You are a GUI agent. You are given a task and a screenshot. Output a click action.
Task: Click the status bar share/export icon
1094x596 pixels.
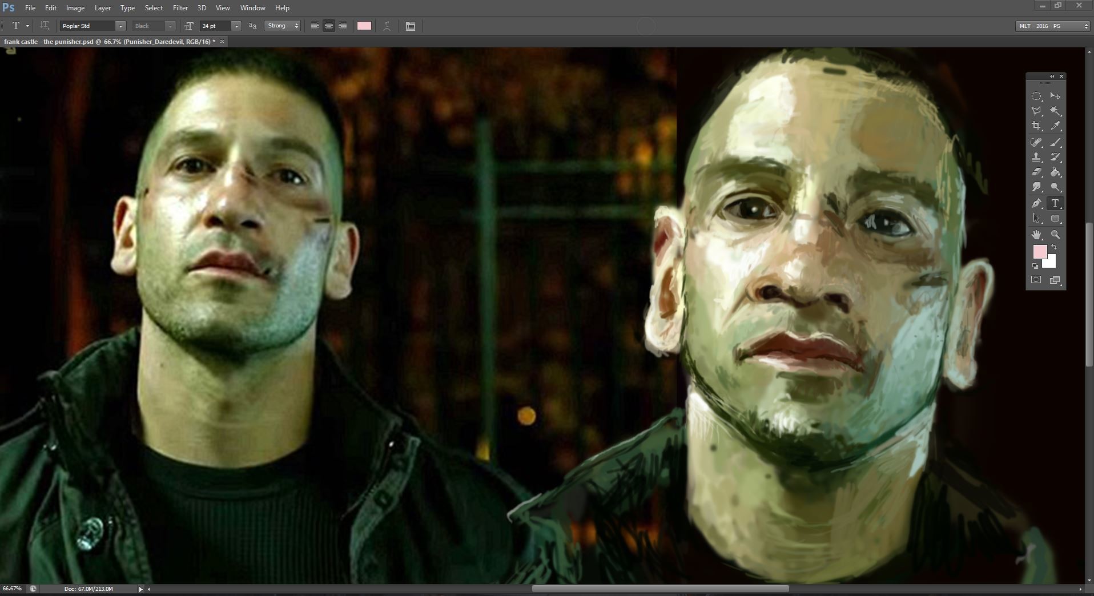(x=33, y=589)
